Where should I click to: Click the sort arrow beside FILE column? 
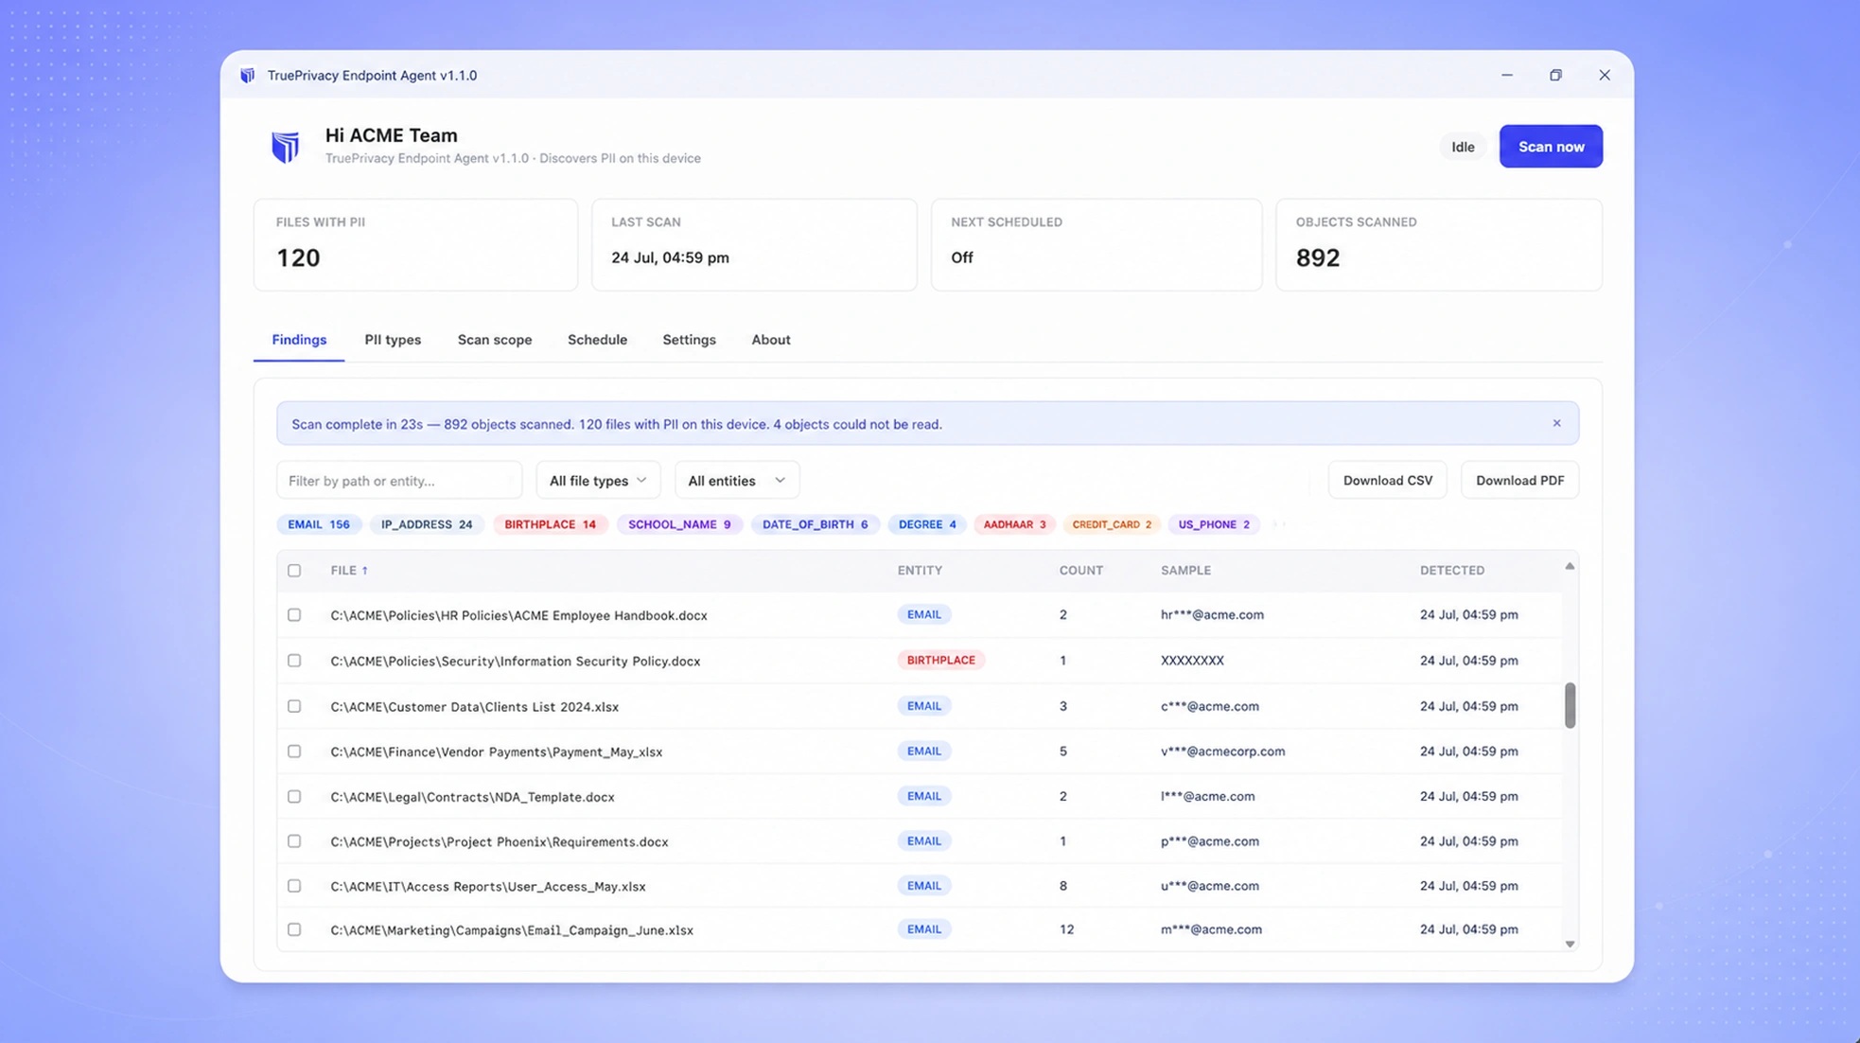[365, 571]
